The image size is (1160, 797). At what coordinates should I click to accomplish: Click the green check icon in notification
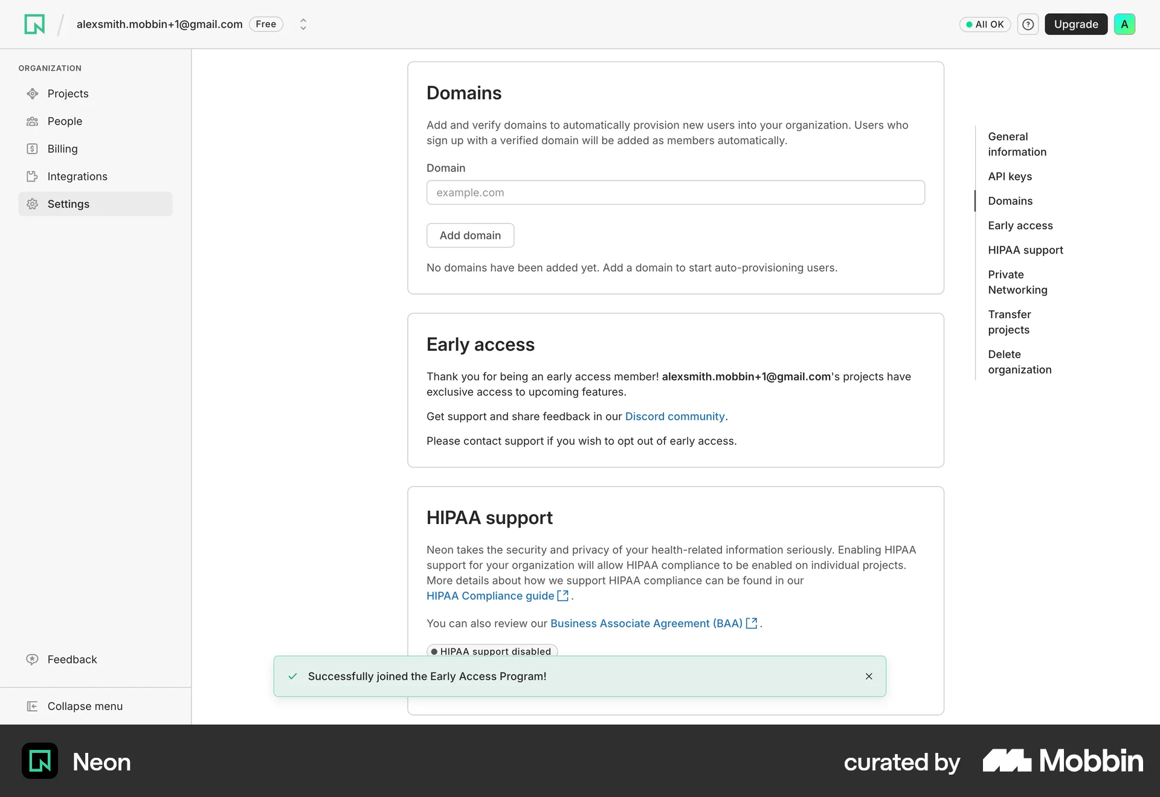292,676
